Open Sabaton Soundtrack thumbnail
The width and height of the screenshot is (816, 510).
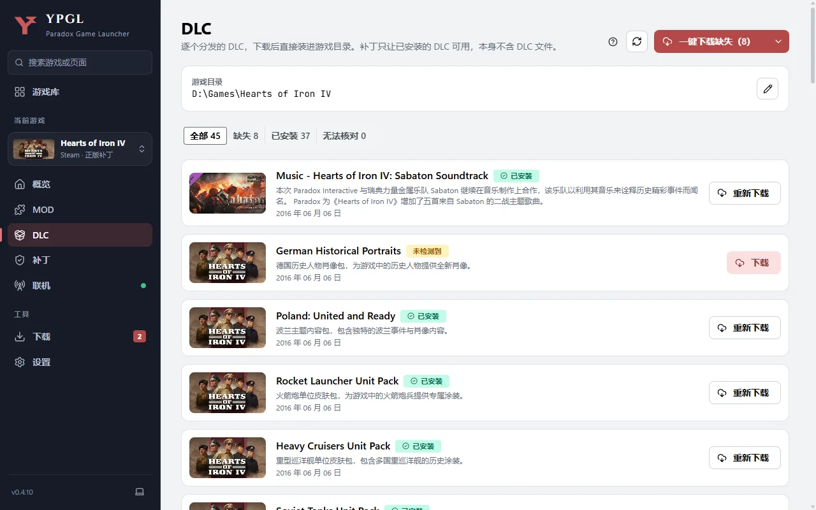pyautogui.click(x=228, y=193)
